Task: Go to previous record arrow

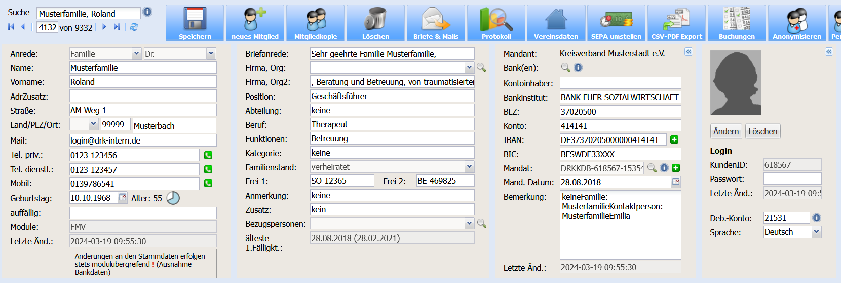Action: [23, 27]
